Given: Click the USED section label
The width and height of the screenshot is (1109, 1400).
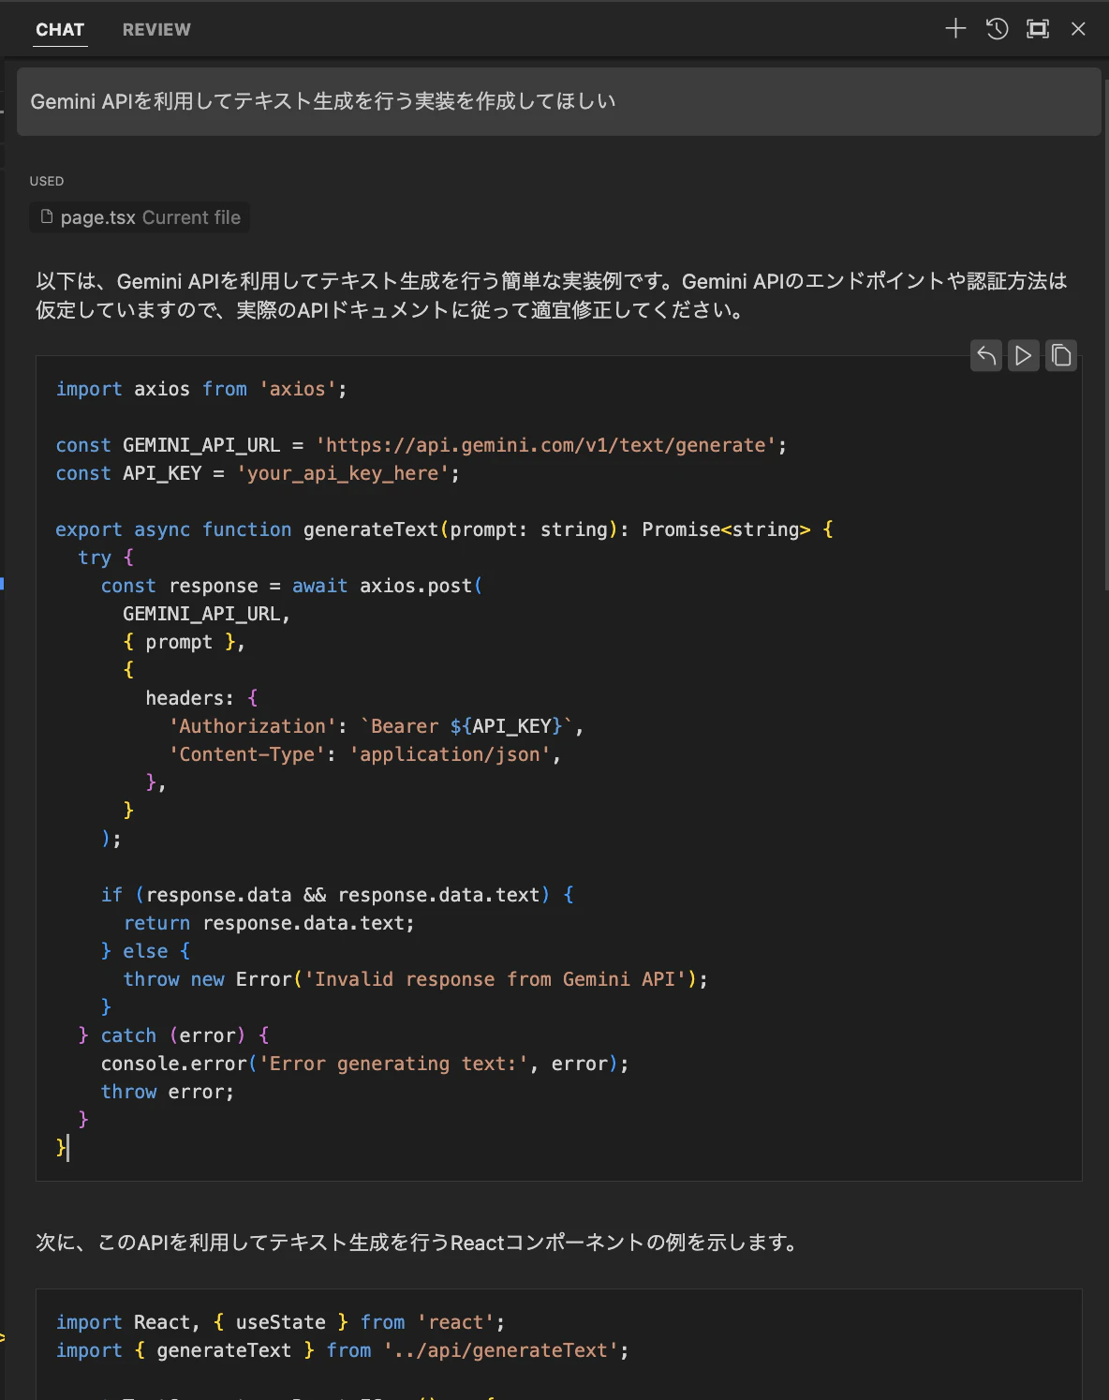Looking at the screenshot, I should [46, 181].
